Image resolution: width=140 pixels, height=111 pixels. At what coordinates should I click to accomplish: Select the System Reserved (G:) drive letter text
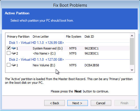tap(48, 48)
